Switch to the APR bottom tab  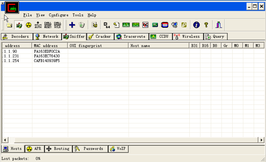point(34,149)
